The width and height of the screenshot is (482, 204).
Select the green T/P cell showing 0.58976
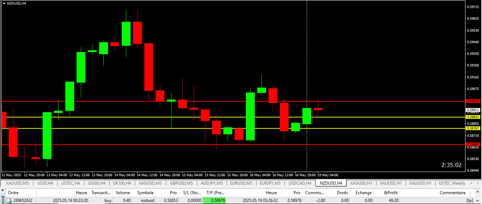click(215, 200)
